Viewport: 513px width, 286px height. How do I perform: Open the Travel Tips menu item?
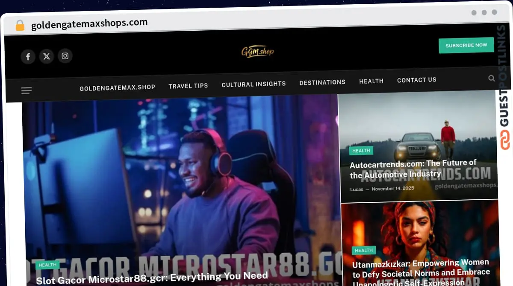pyautogui.click(x=188, y=86)
